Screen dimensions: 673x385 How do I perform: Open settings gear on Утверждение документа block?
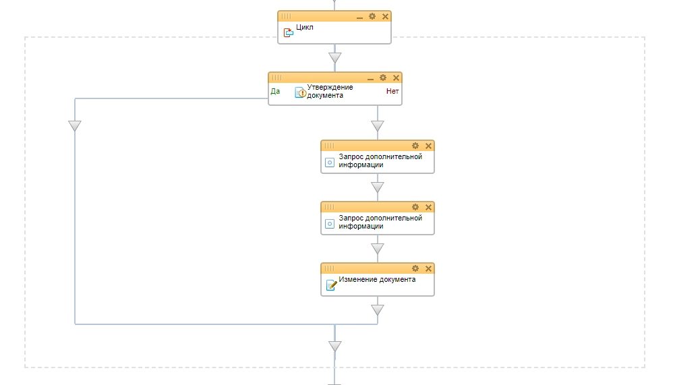pyautogui.click(x=383, y=78)
